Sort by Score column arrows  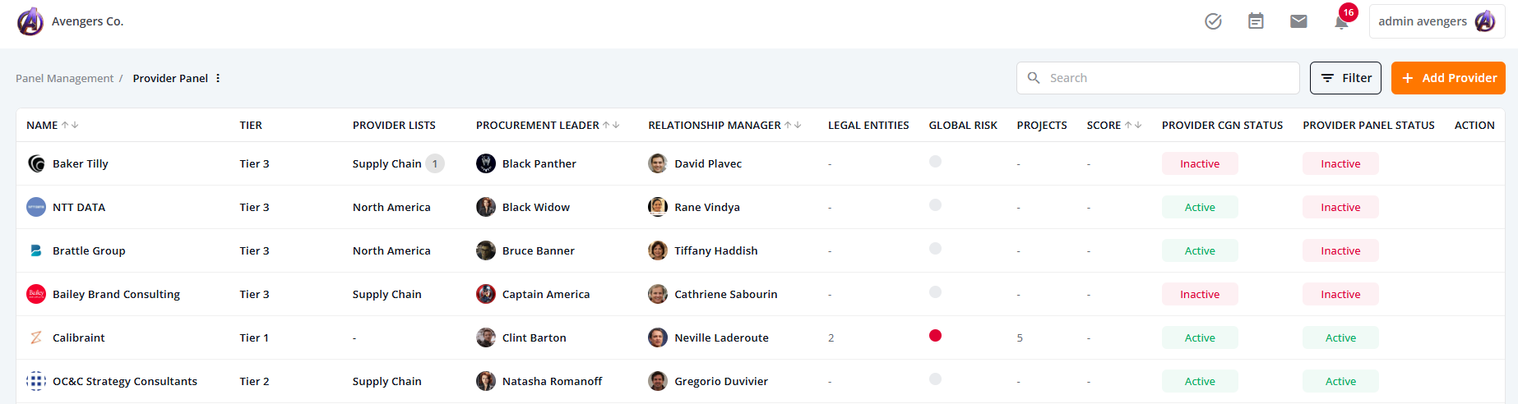tap(1133, 125)
